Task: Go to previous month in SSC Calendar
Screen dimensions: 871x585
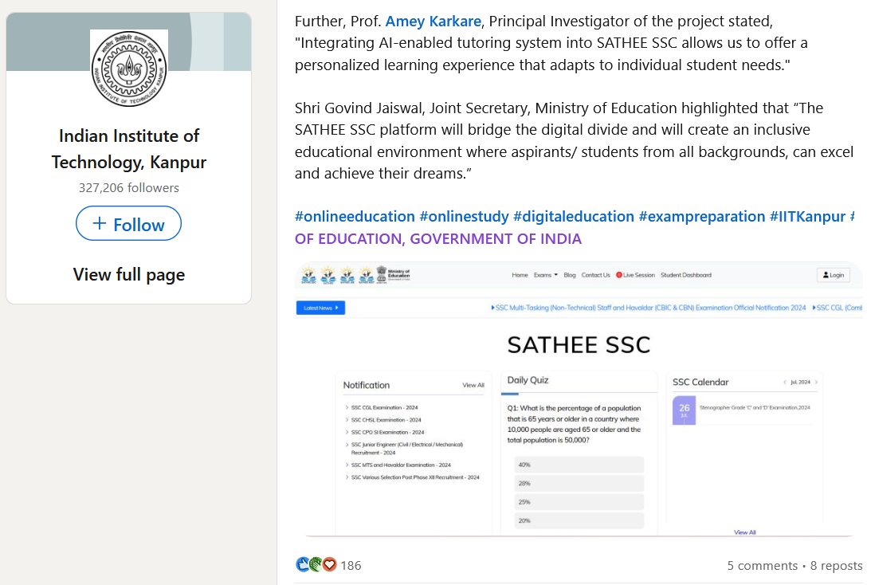Action: (x=784, y=383)
